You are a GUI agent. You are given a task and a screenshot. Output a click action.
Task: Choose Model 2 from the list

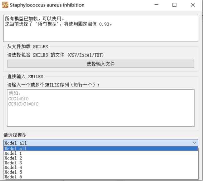point(101,158)
